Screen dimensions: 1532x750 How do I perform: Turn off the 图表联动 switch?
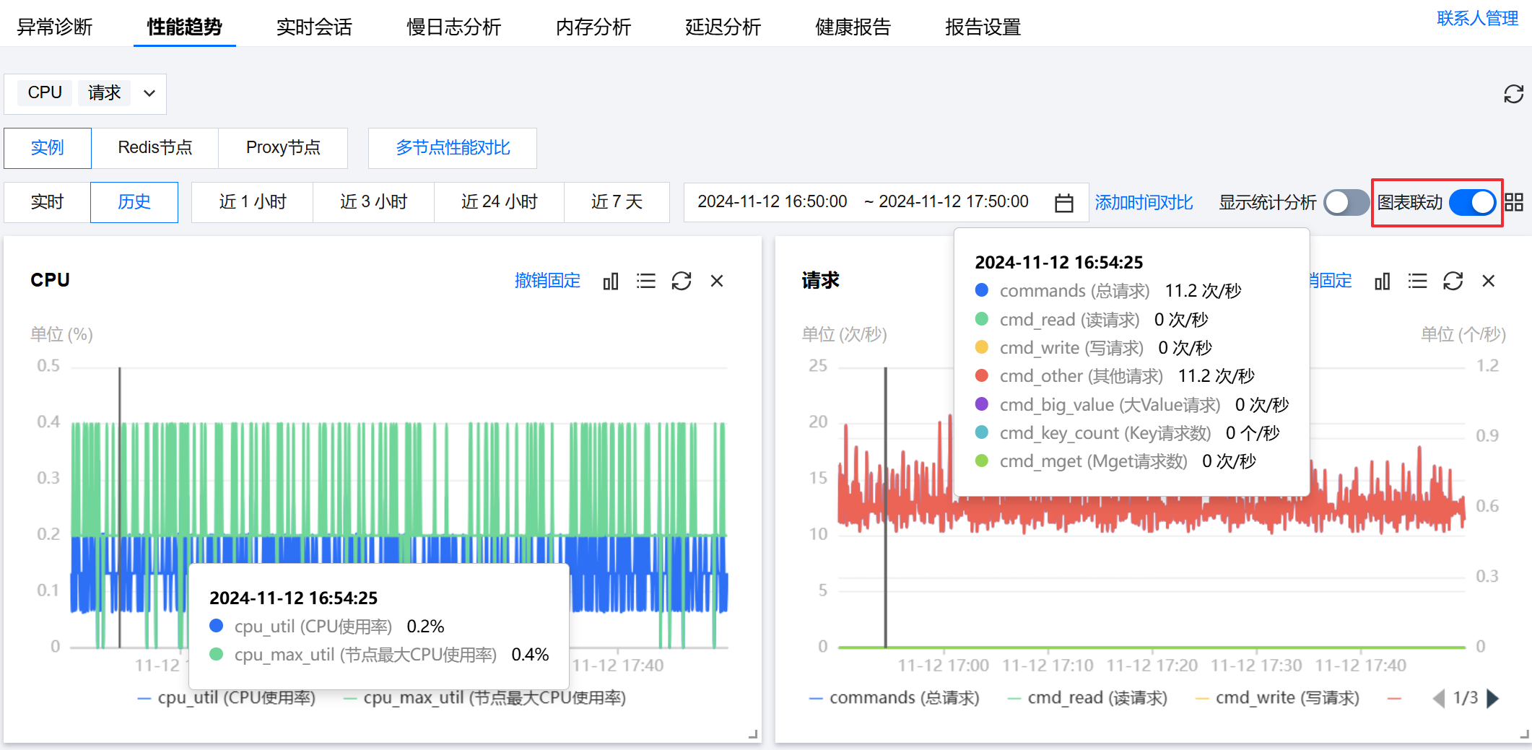pyautogui.click(x=1472, y=202)
